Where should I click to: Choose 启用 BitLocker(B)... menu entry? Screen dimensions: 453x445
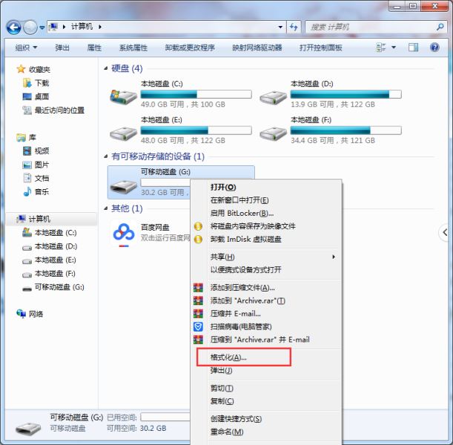[266, 213]
